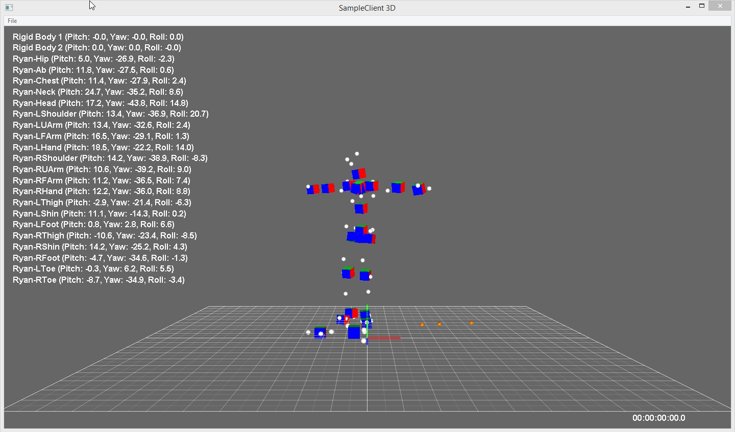Pick the middle orange marker on the grid

tap(439, 324)
